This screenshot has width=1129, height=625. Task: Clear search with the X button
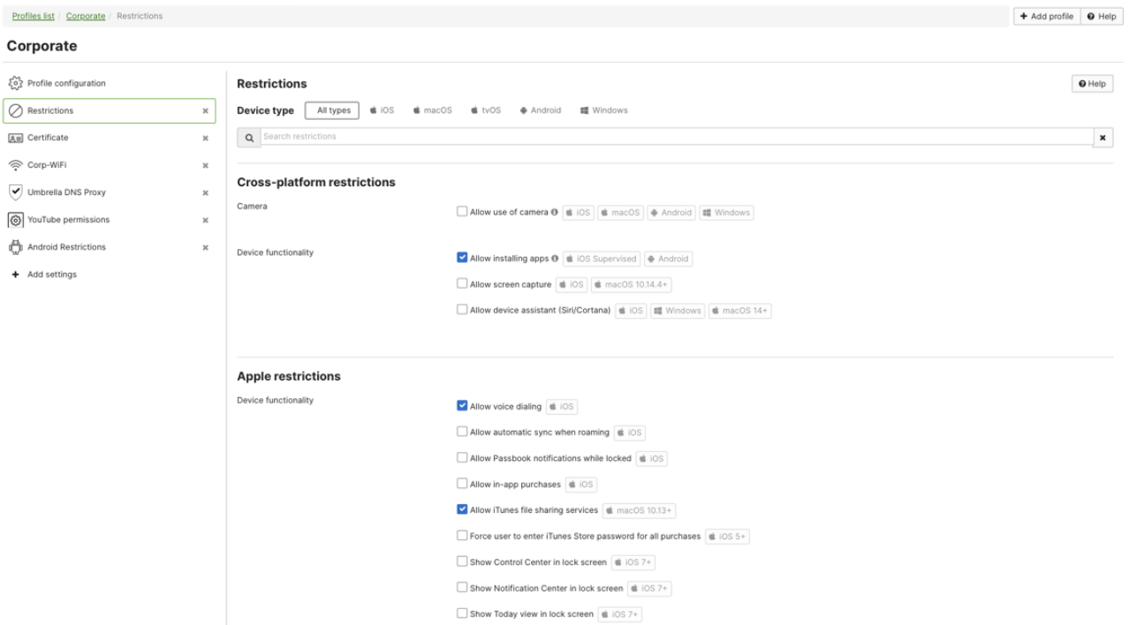1102,138
